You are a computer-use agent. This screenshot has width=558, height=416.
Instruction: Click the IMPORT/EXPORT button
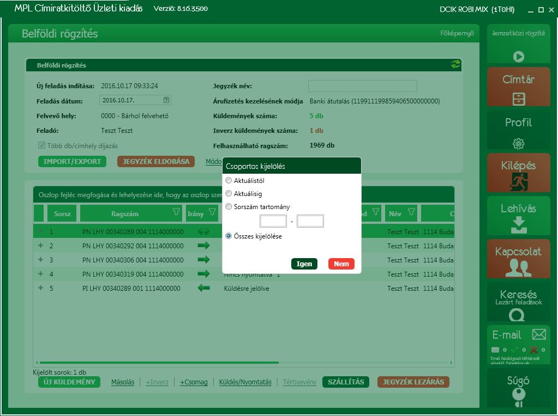pos(72,162)
